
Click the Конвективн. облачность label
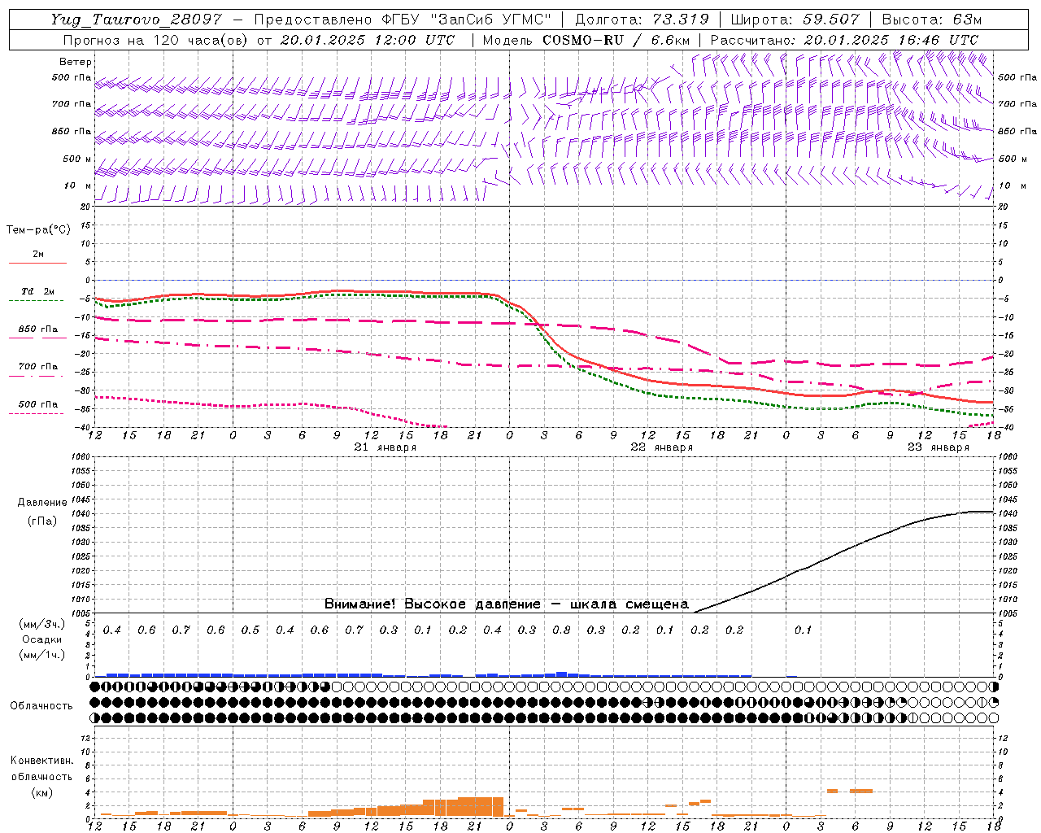41,769
